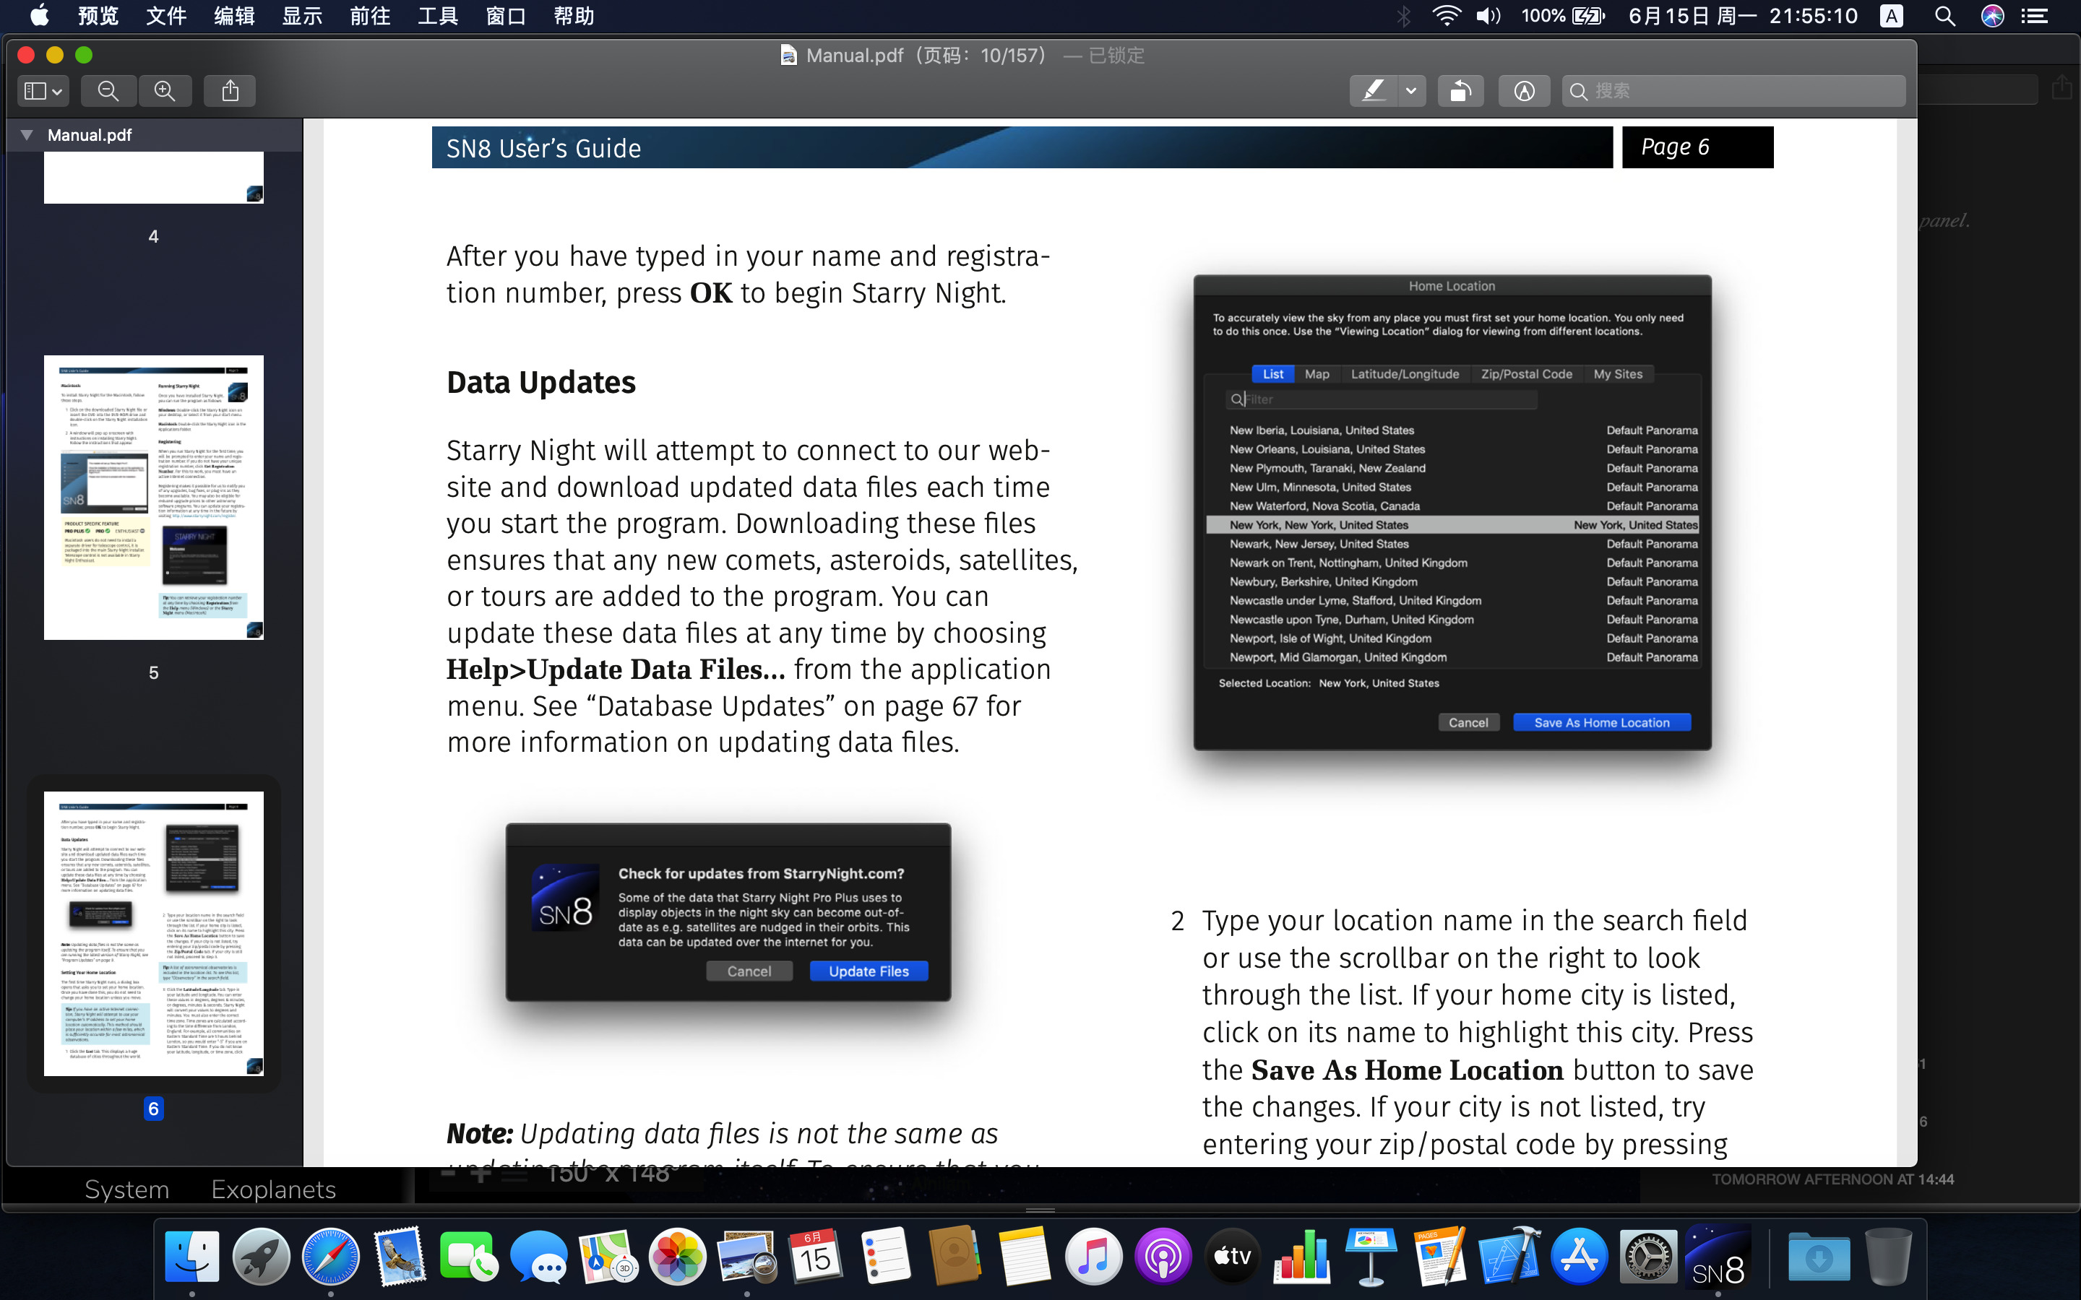This screenshot has height=1300, width=2081.
Task: Select the My Sites tab
Action: [x=1618, y=373]
